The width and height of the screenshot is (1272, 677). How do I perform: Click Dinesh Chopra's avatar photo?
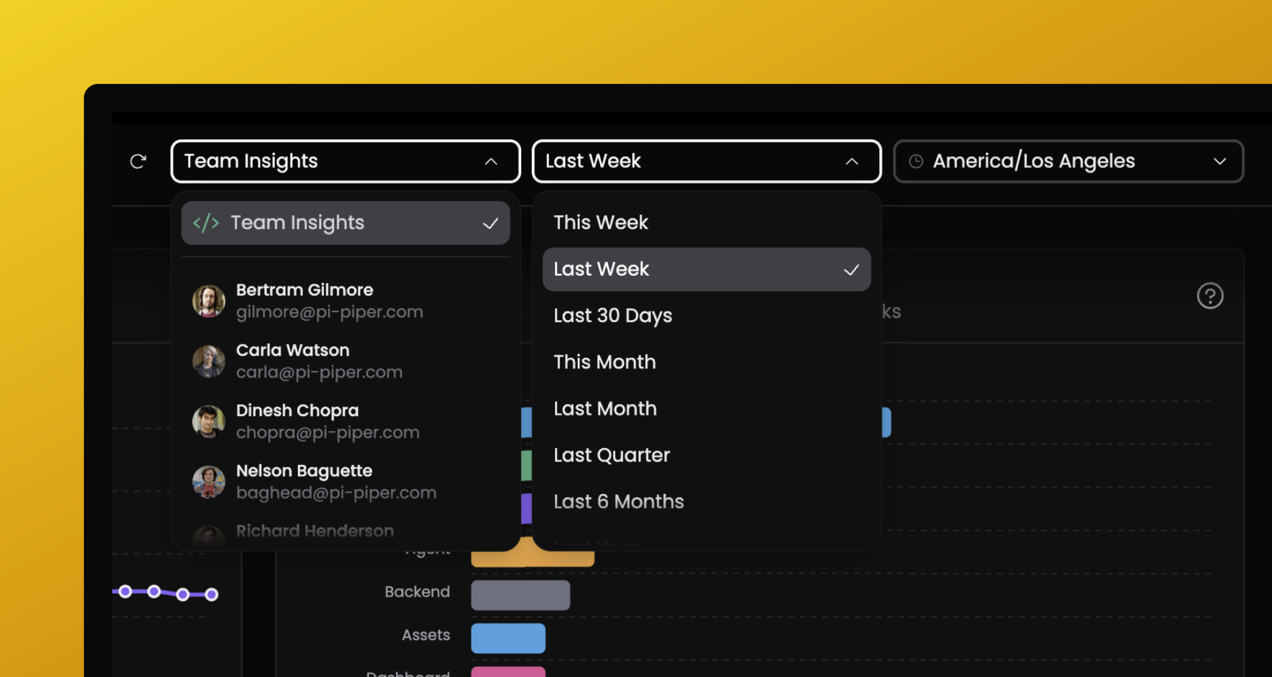click(209, 421)
